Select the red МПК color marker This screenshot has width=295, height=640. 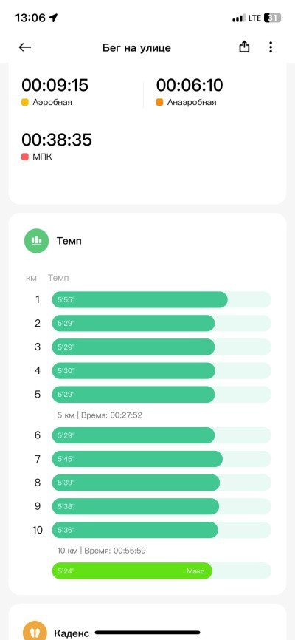[25, 157]
